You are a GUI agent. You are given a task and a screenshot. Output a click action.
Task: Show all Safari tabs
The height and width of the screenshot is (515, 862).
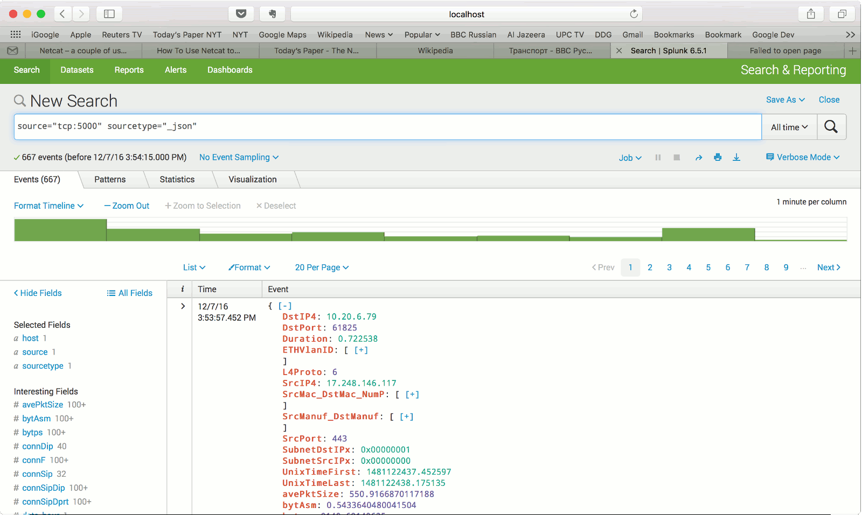coord(842,14)
